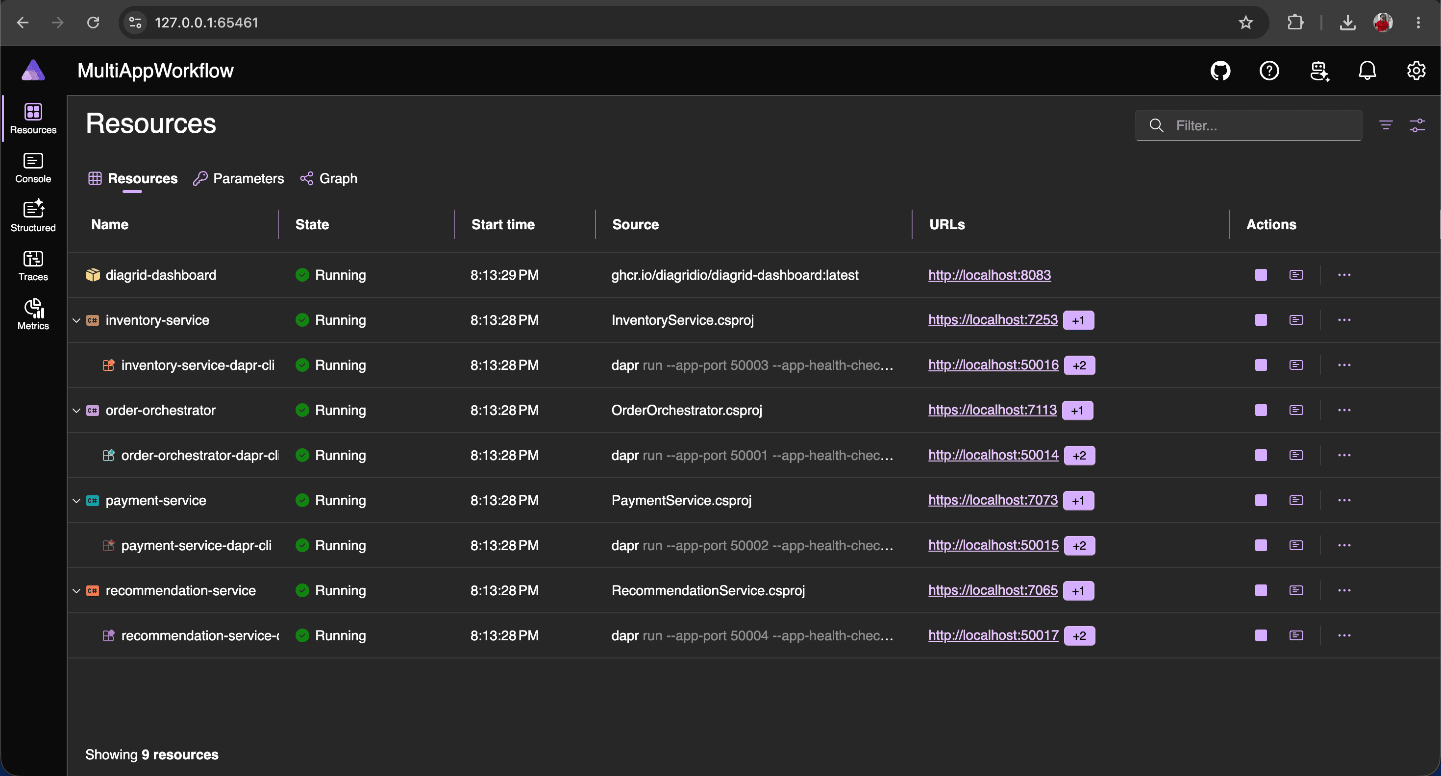Open the view options sliders icon
Image resolution: width=1441 pixels, height=776 pixels.
coord(1417,125)
